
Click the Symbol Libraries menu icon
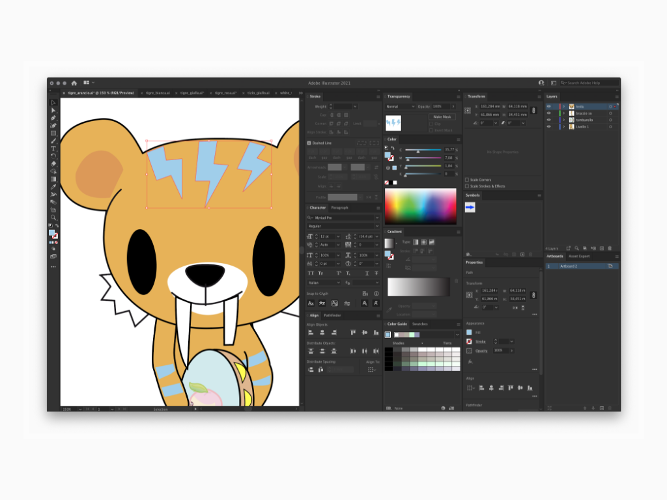(x=468, y=255)
